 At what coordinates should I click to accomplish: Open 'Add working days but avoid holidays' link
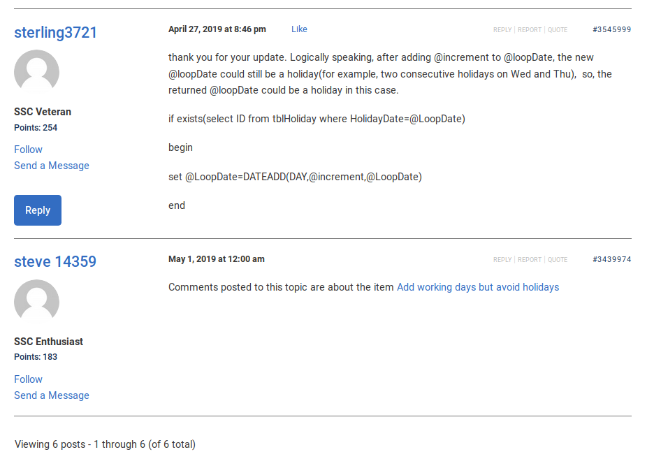click(478, 287)
